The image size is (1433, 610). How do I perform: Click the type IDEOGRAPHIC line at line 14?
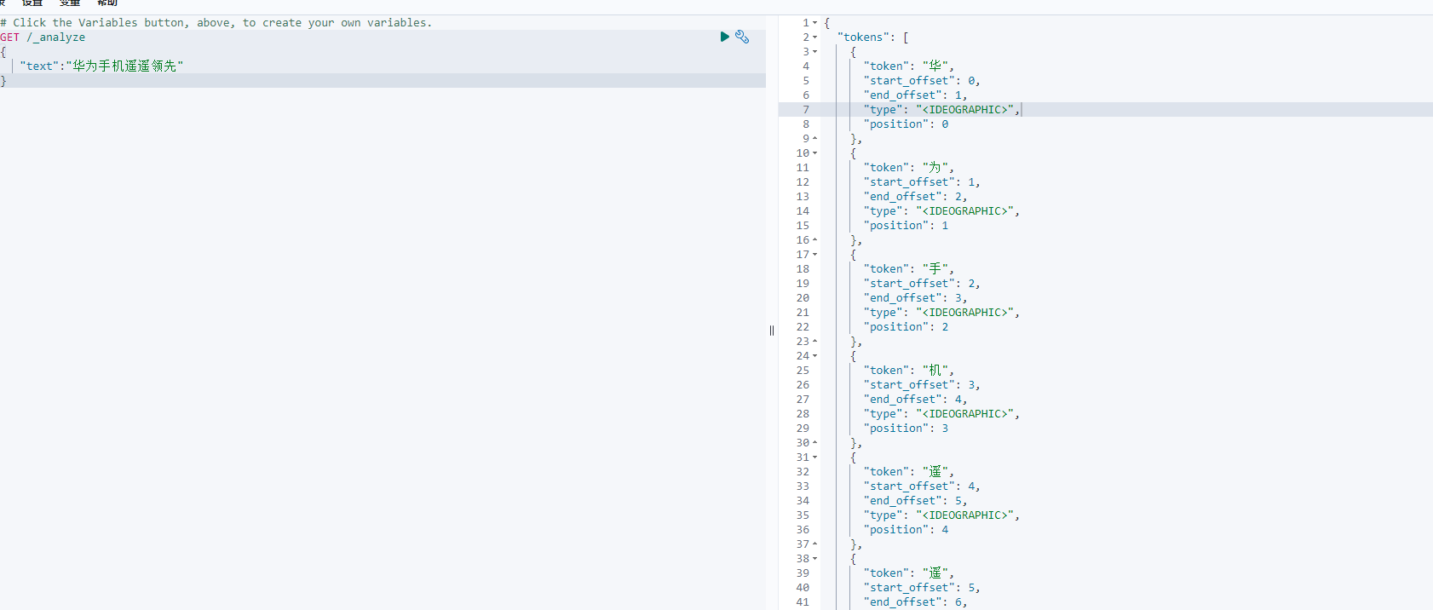click(x=941, y=211)
